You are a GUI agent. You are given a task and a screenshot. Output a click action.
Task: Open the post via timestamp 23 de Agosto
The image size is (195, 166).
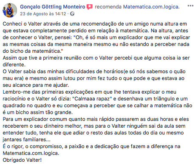coord(43,14)
